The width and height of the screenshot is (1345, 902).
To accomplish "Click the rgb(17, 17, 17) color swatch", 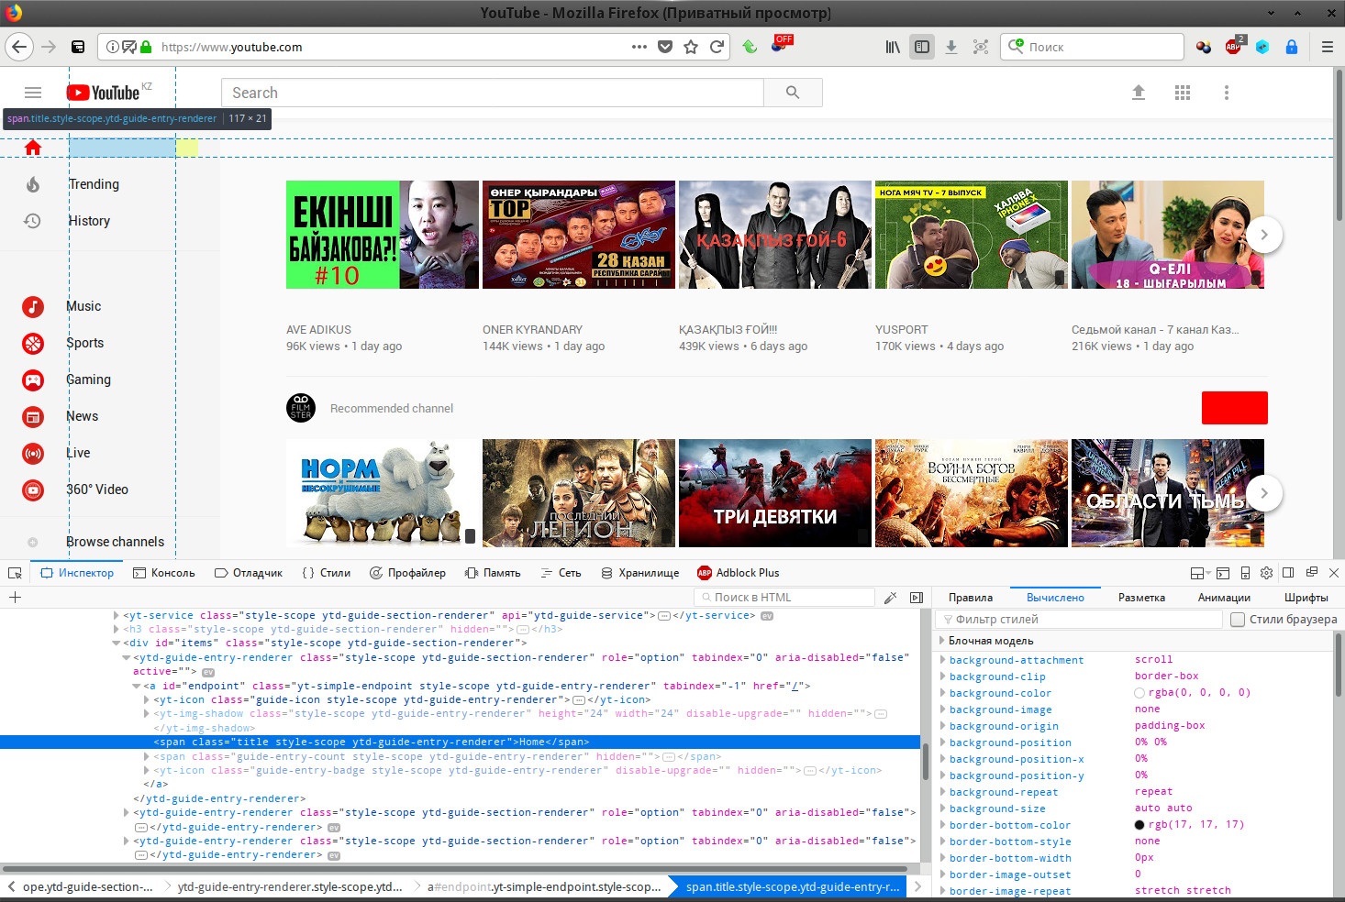I will [x=1139, y=825].
